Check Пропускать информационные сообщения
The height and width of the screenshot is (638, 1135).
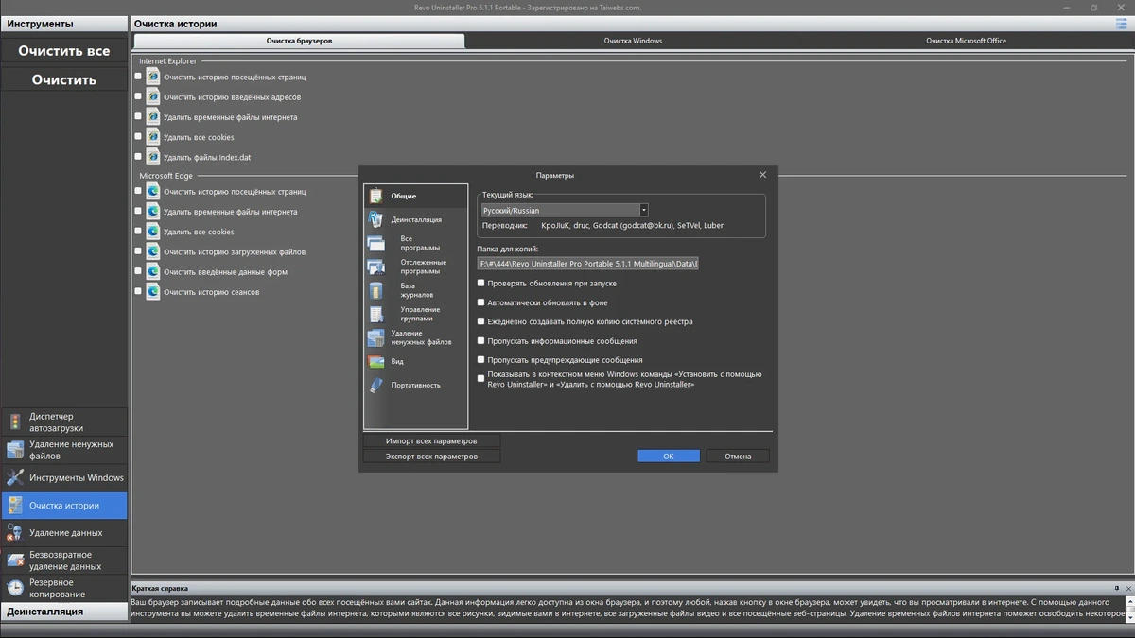[x=481, y=340]
